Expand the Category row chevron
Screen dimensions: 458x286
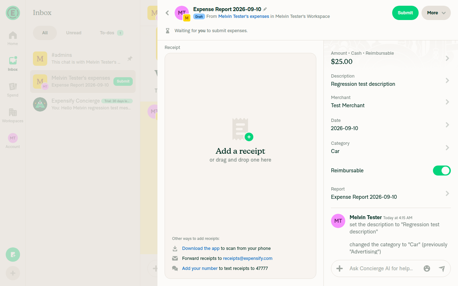[447, 148]
